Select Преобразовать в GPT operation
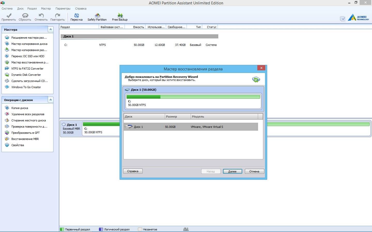The image size is (372, 232). point(22,133)
